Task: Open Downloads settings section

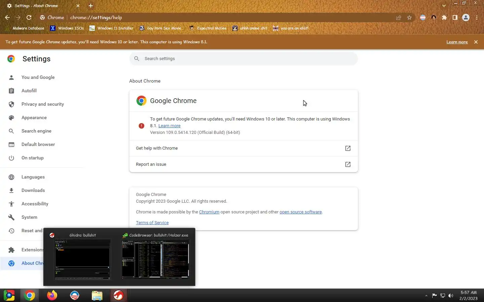Action: 33,190
